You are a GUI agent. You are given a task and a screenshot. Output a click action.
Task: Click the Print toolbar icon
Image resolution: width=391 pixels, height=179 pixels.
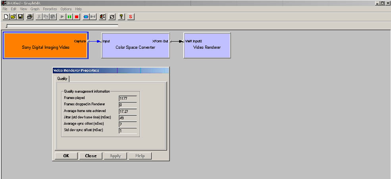coord(30,17)
